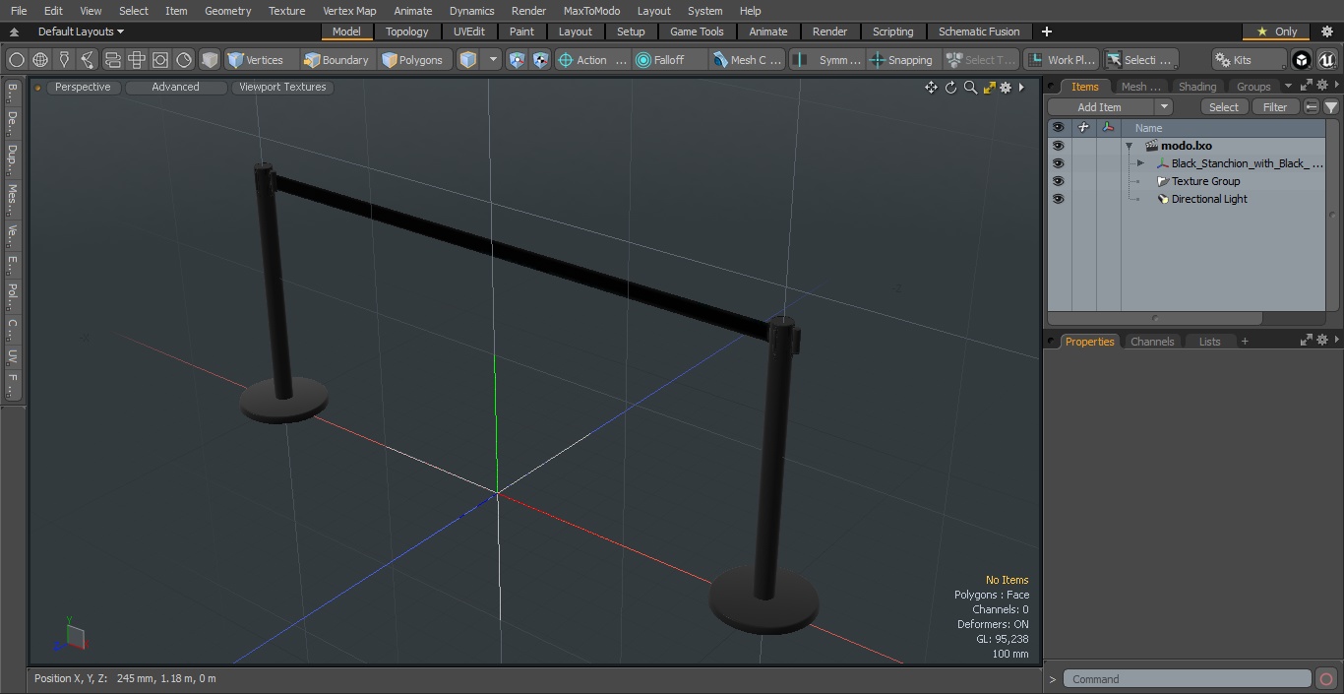Click the Command input field

[x=1188, y=679]
